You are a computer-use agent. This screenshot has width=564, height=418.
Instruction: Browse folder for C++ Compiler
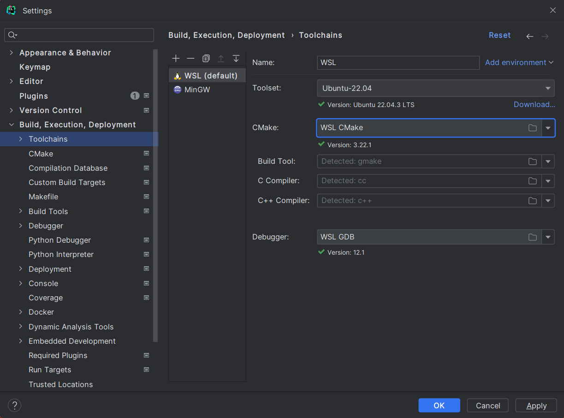click(533, 201)
